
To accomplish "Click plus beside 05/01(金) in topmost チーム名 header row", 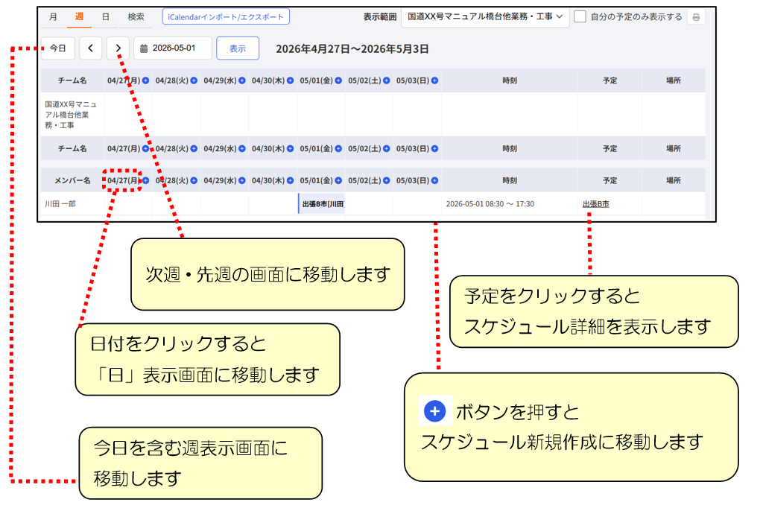I will pyautogui.click(x=338, y=80).
